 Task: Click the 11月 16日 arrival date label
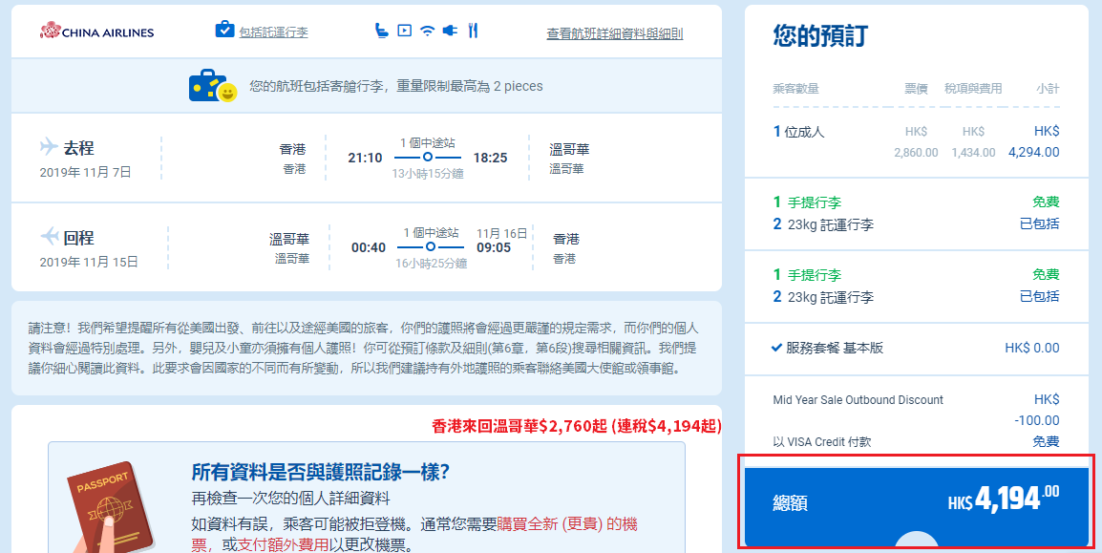[501, 233]
